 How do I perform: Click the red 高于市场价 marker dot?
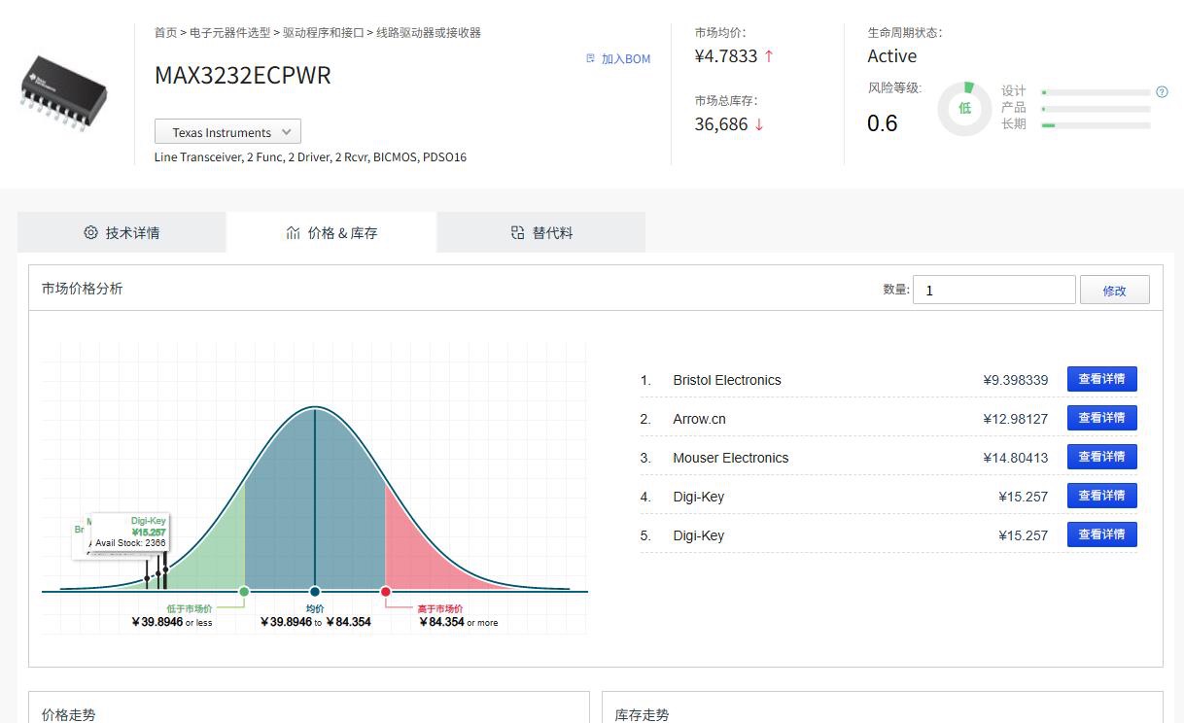coord(386,591)
